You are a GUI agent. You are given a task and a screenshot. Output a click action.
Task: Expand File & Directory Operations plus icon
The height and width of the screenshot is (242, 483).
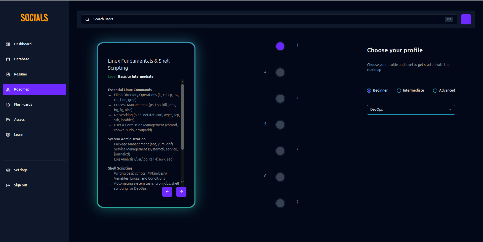pos(110,96)
